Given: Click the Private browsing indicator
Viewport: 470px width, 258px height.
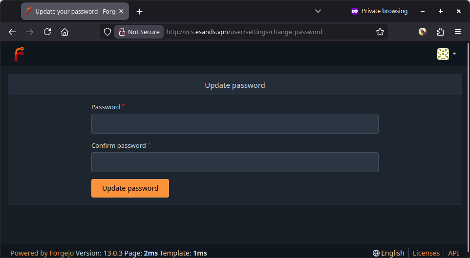Looking at the screenshot, I should pos(379,11).
